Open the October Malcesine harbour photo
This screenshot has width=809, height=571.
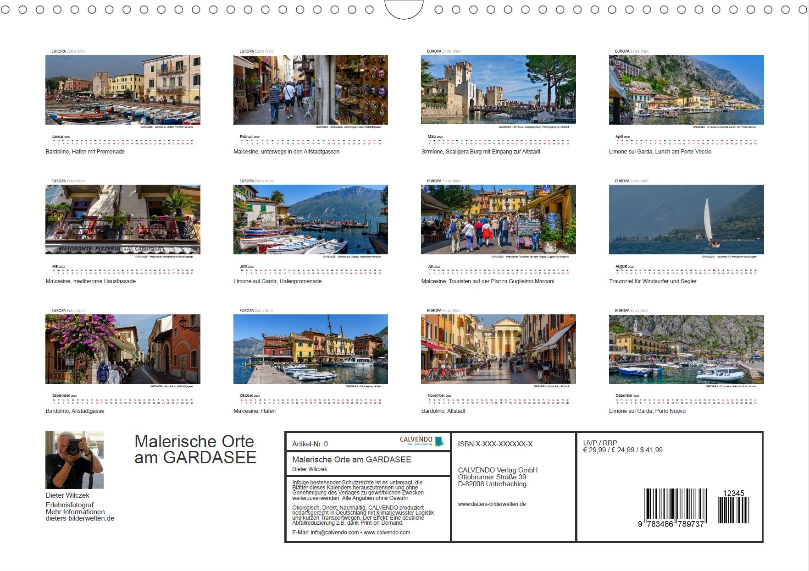[310, 349]
